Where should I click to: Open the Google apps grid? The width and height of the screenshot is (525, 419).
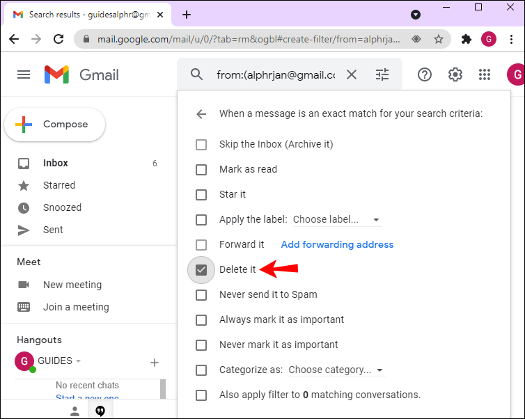pos(485,74)
